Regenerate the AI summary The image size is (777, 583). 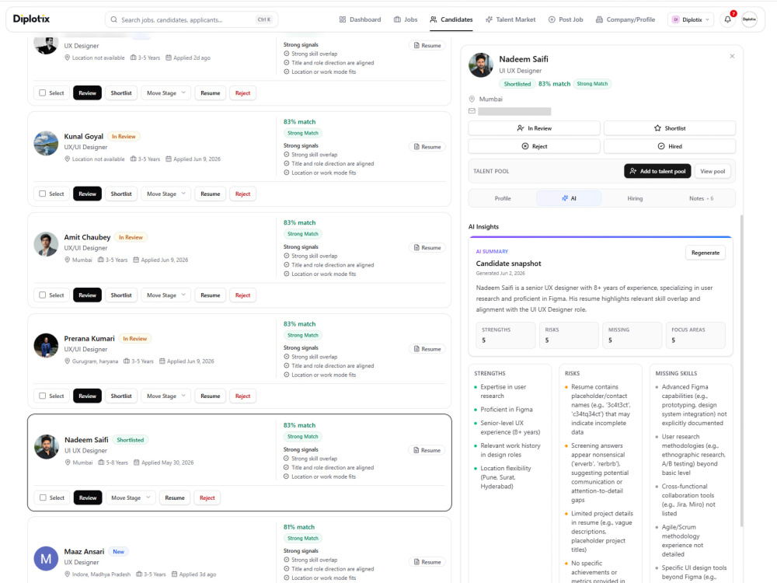[706, 253]
